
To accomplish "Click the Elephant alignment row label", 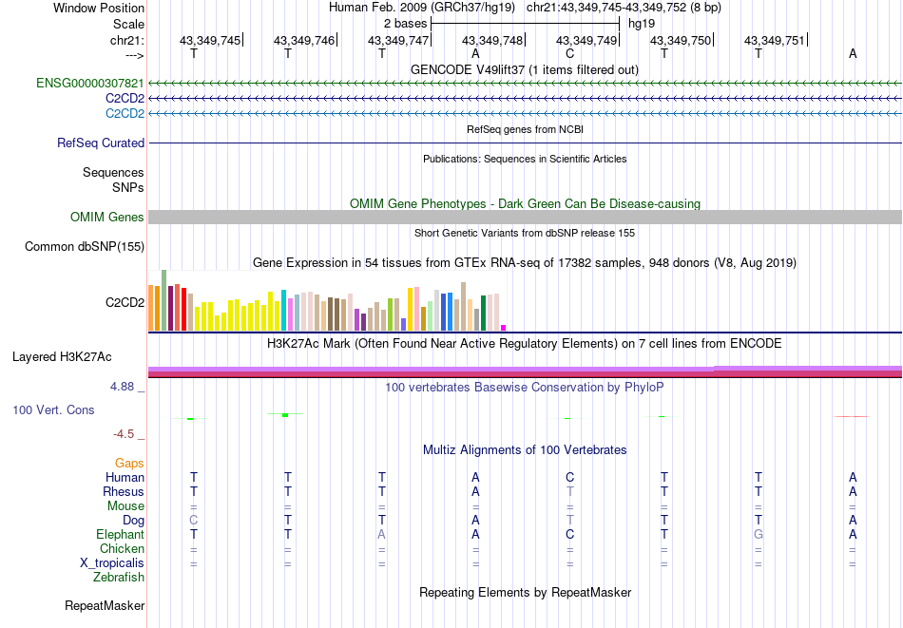I will (120, 534).
